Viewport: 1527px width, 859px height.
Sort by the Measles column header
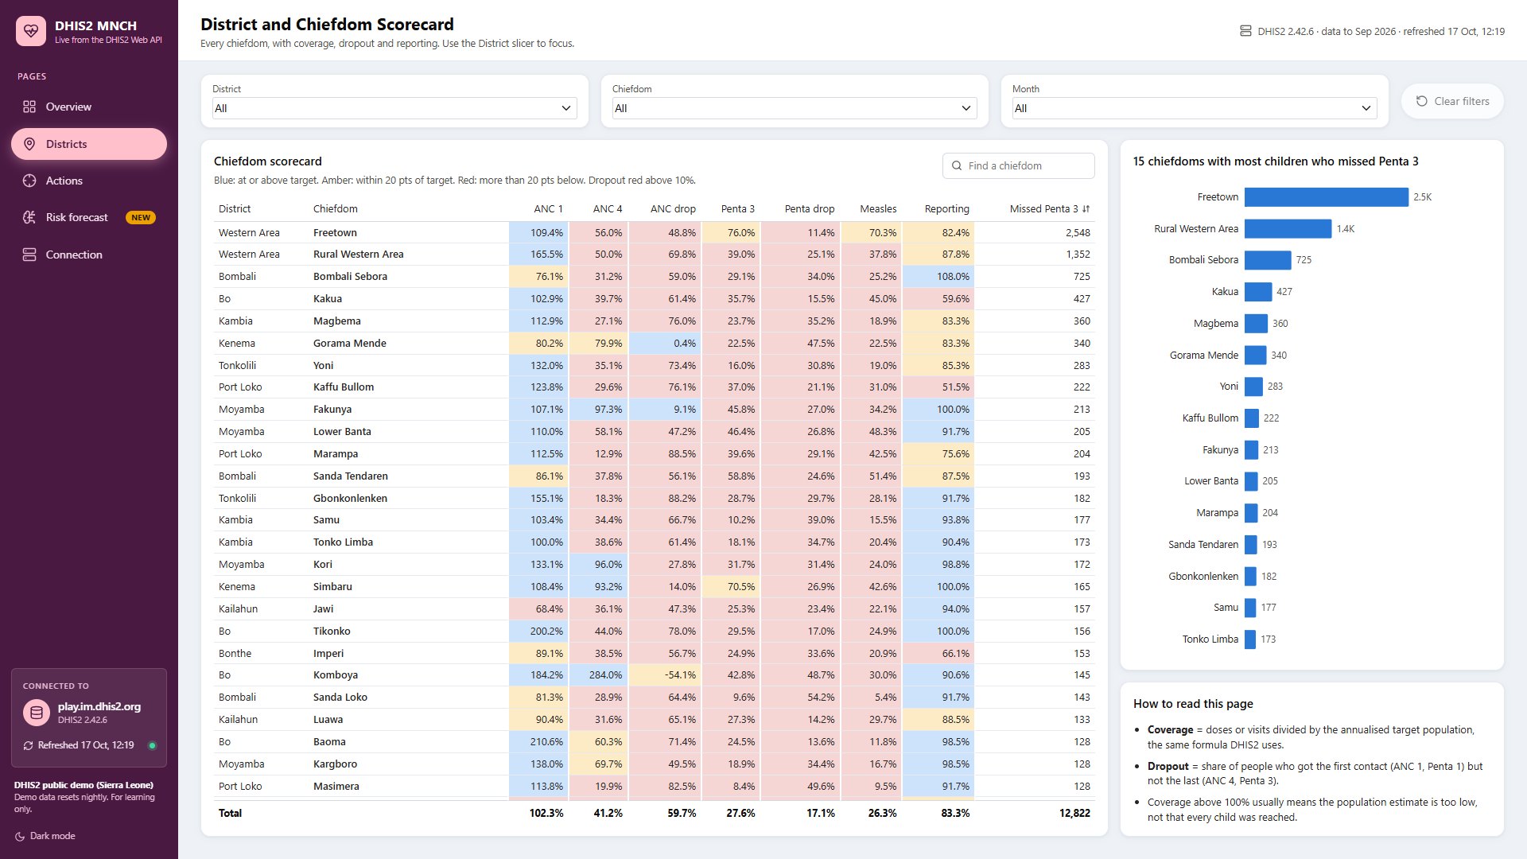point(878,209)
